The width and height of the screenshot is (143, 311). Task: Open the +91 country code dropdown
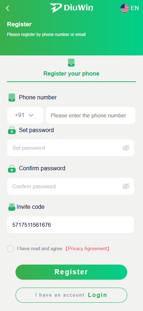[25, 115]
